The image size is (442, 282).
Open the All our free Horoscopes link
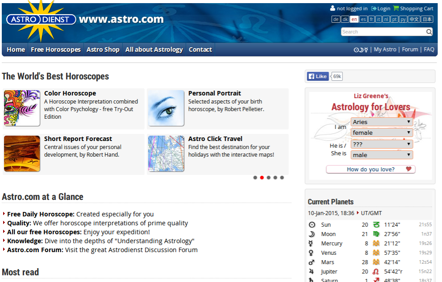click(x=45, y=232)
